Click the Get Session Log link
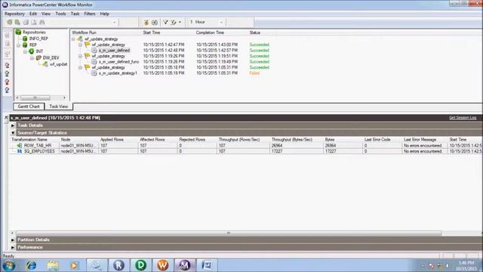Image resolution: width=483 pixels, height=272 pixels. [463, 118]
